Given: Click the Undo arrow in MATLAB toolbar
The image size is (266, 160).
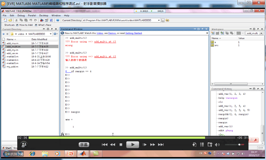Looking at the screenshot, I should click(x=31, y=20).
